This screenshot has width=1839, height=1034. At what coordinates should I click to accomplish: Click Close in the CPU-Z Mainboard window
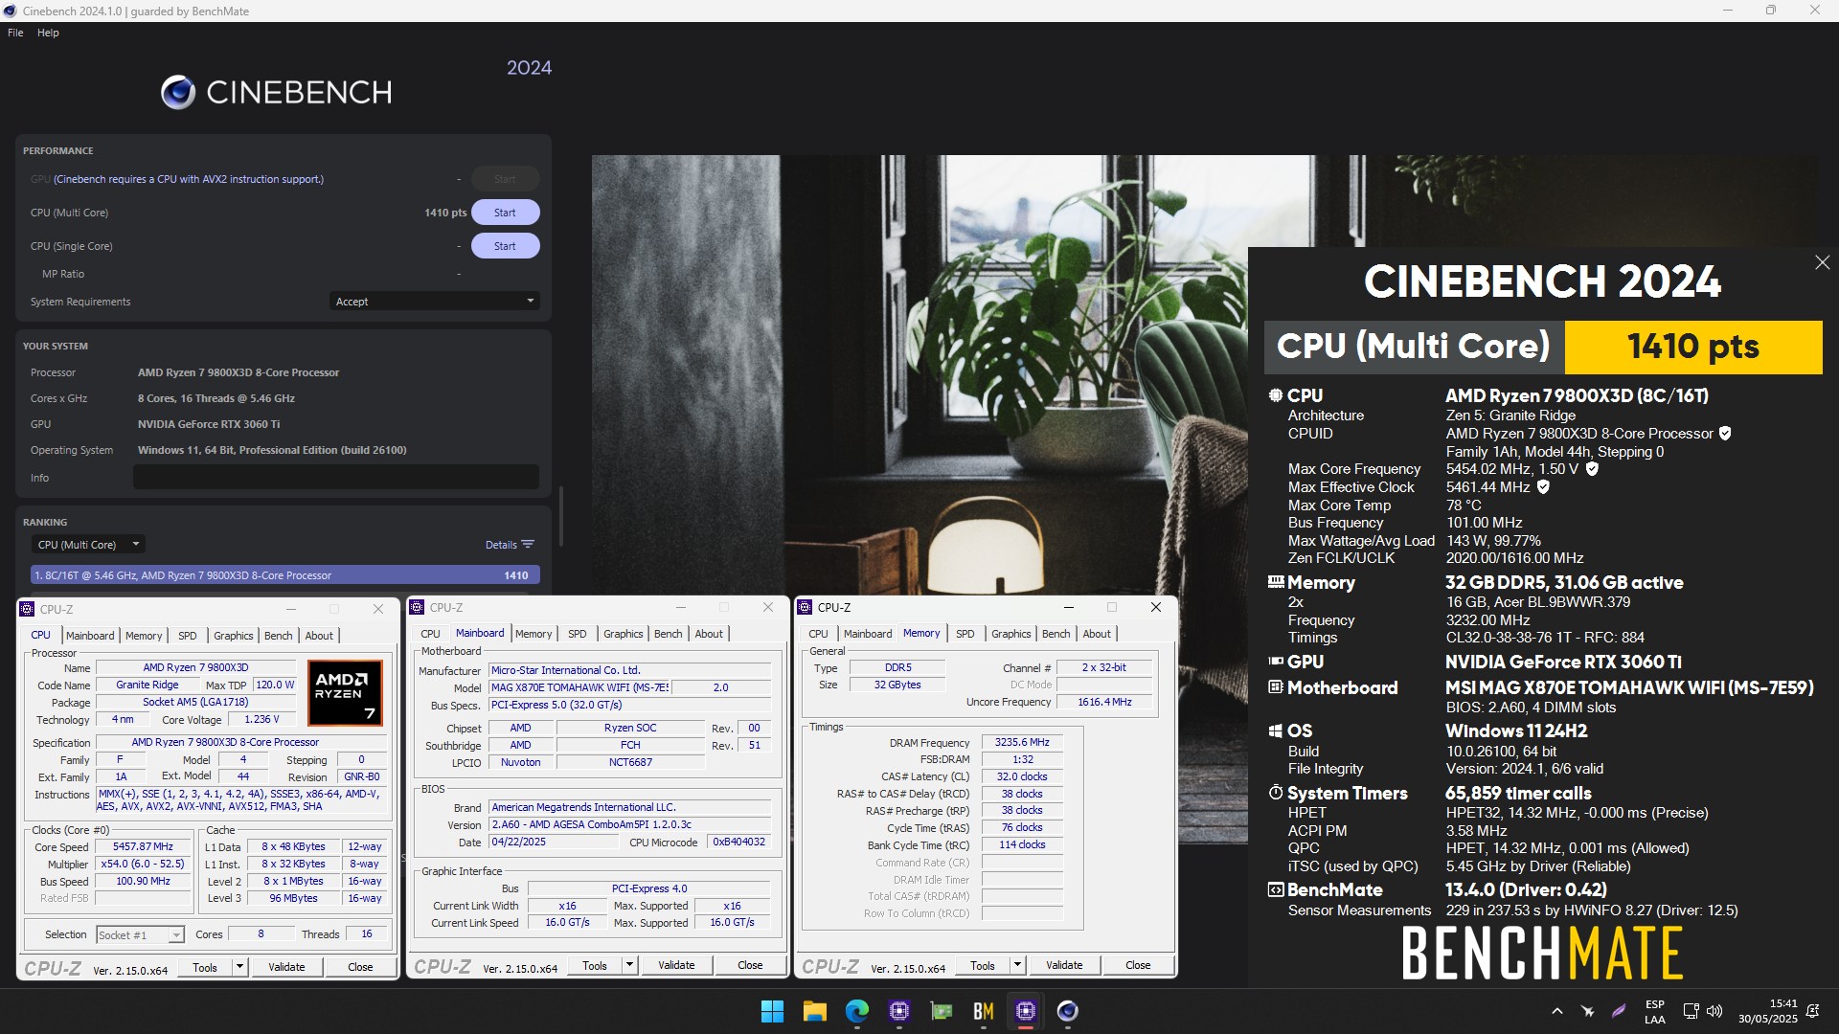point(750,965)
